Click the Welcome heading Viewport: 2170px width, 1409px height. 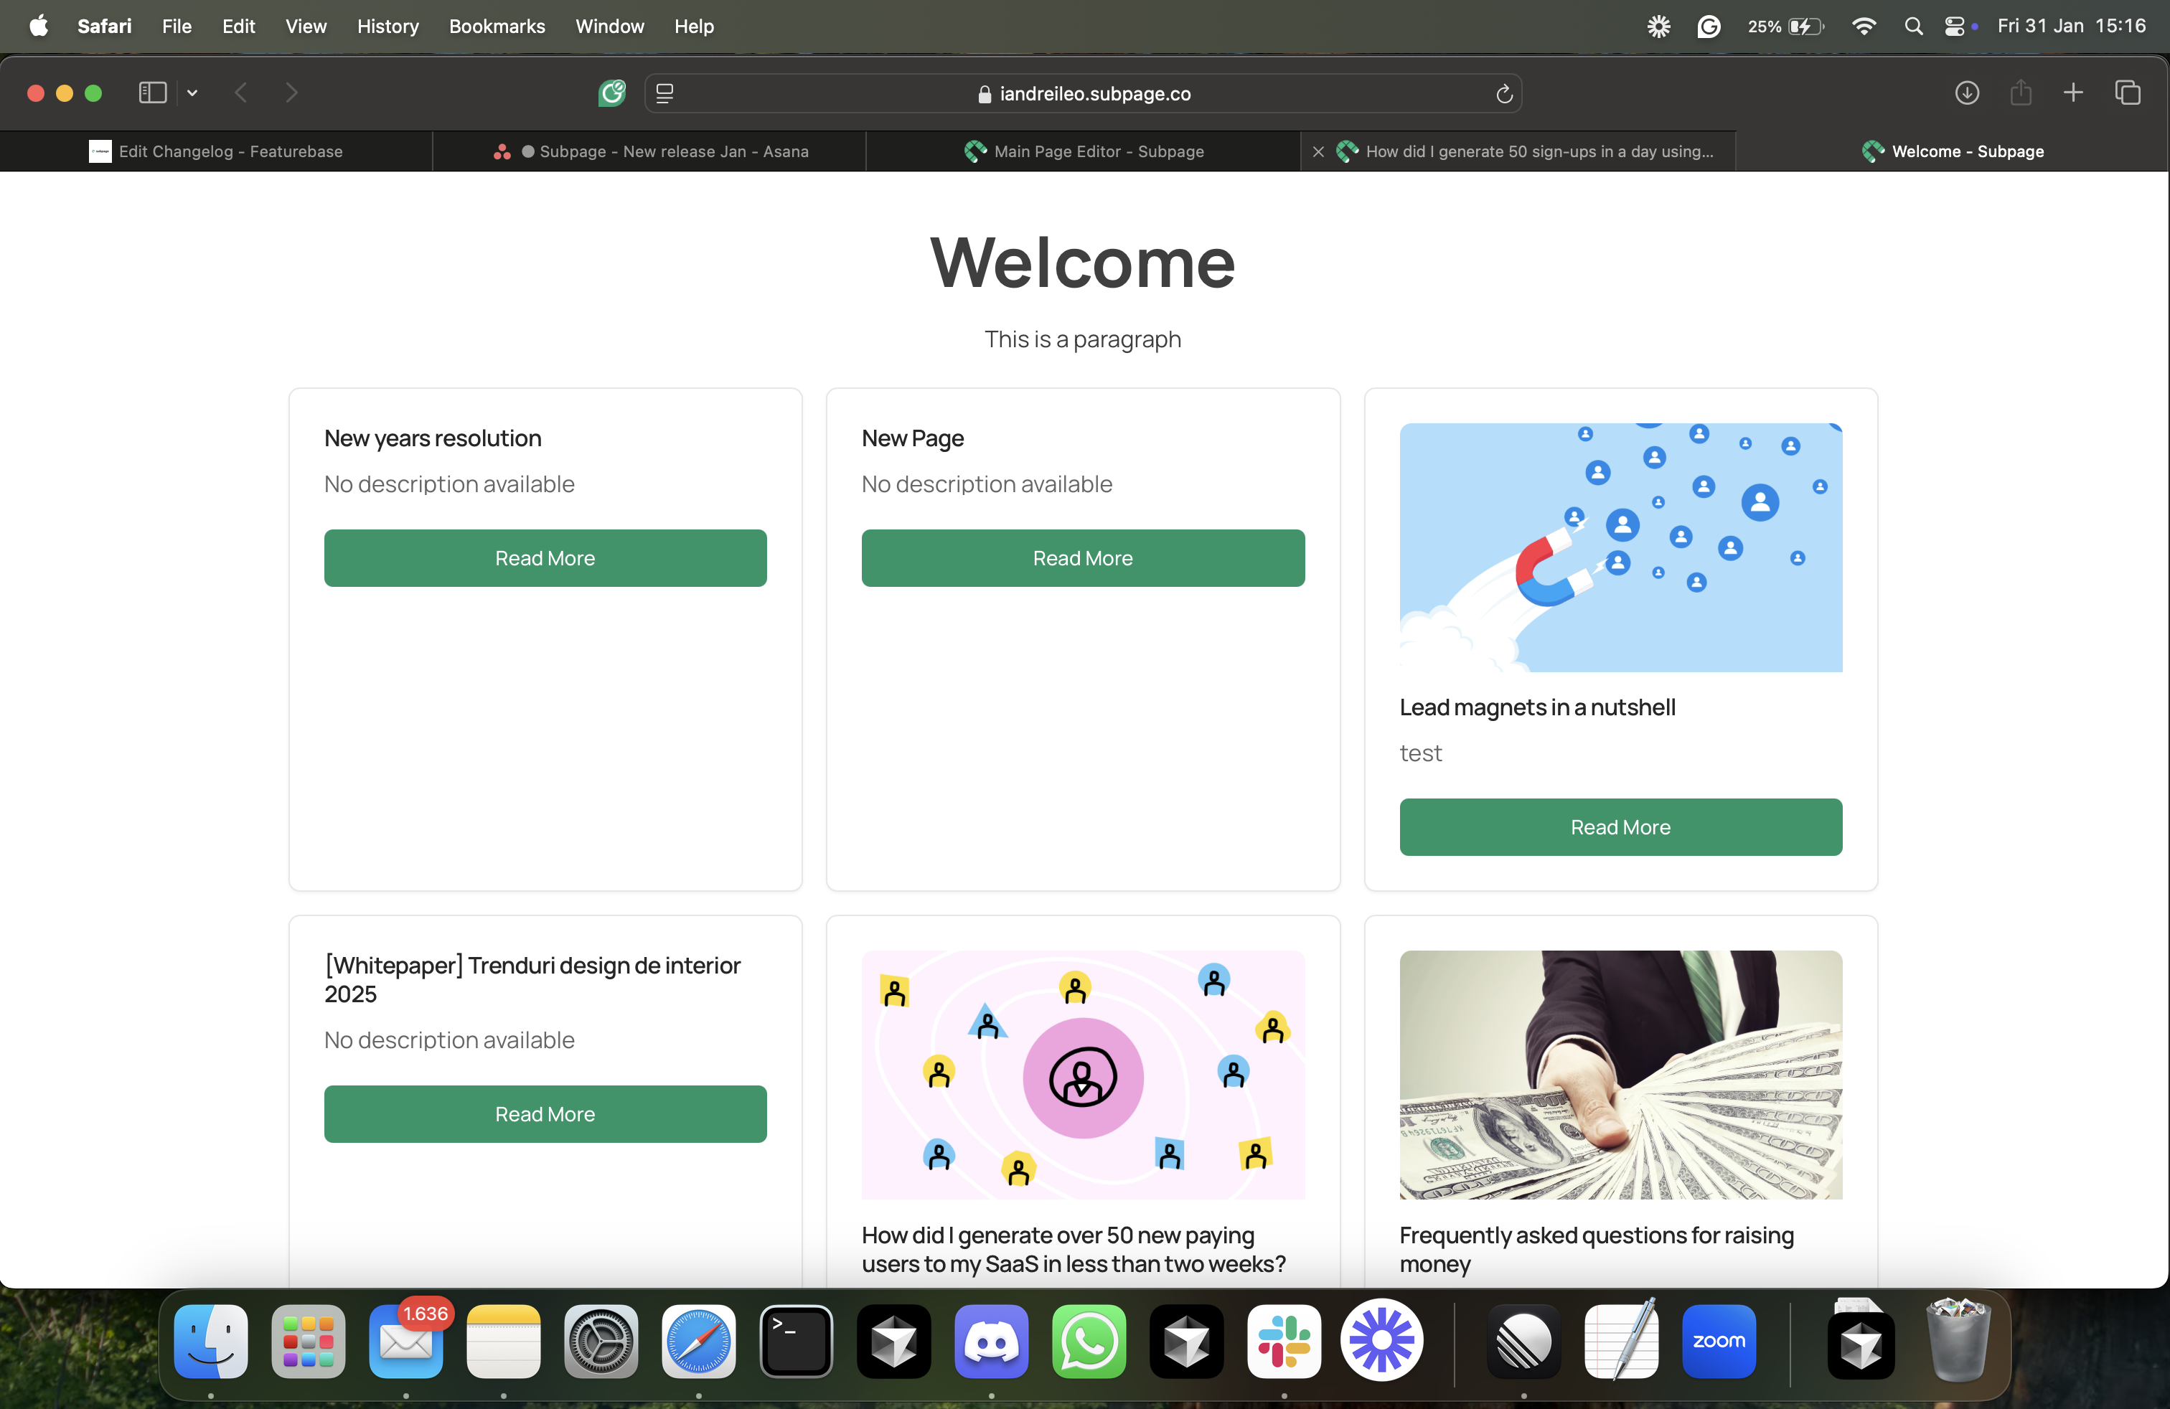tap(1083, 263)
